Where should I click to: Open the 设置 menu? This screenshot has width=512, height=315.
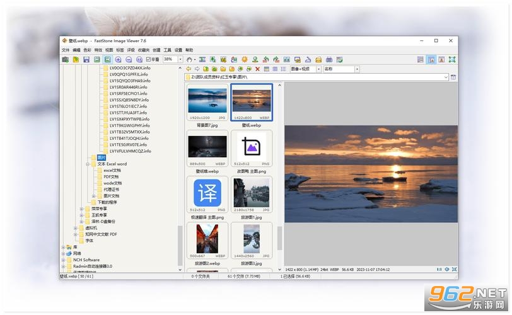[178, 50]
